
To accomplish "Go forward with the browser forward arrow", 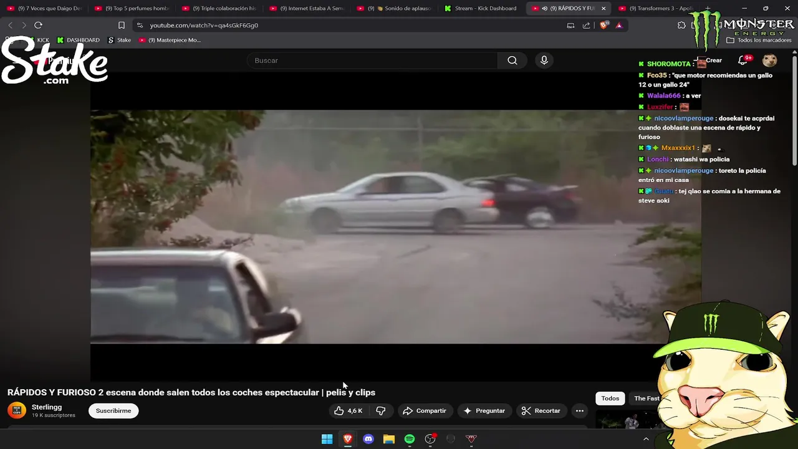I will click(24, 25).
